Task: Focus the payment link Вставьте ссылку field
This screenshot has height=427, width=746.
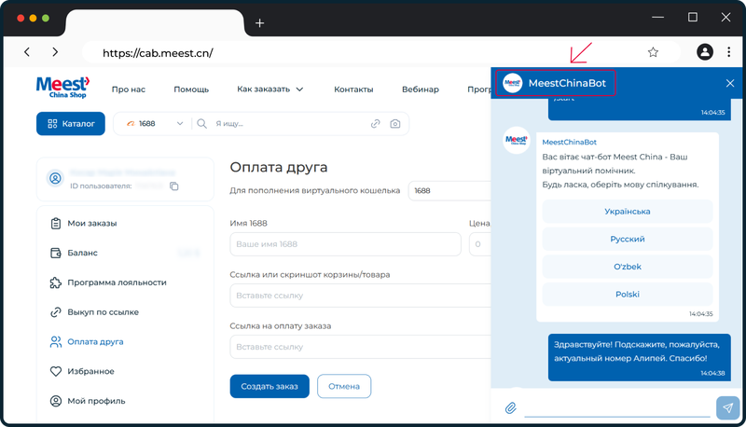Action: pos(360,347)
